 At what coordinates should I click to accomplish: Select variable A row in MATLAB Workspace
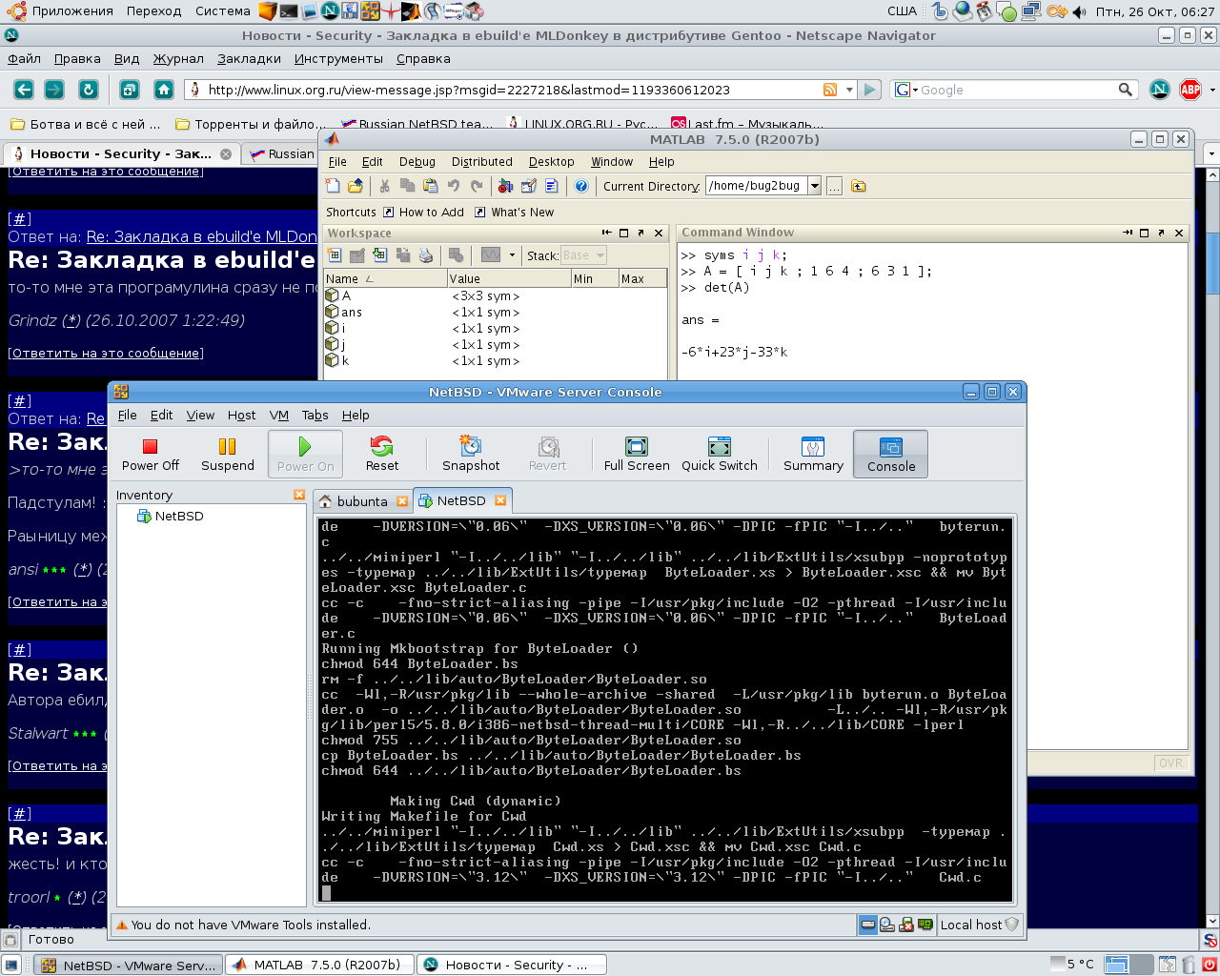(496, 295)
